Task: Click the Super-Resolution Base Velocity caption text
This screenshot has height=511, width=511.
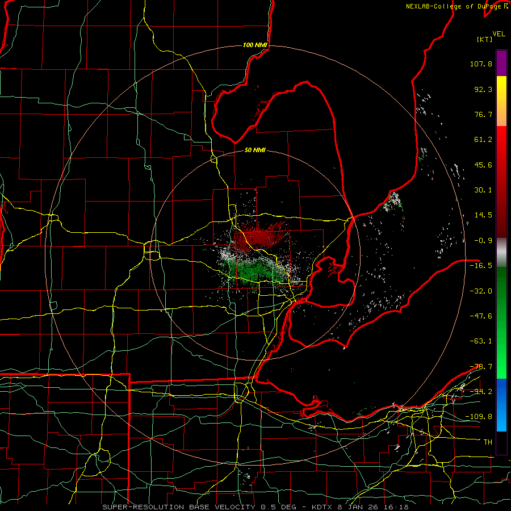Action: [x=255, y=507]
